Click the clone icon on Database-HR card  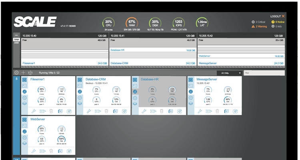(171, 111)
